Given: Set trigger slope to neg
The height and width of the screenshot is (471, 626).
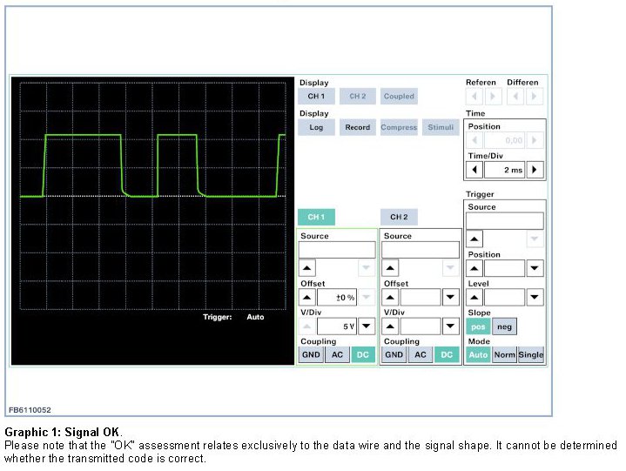Looking at the screenshot, I should coord(504,326).
